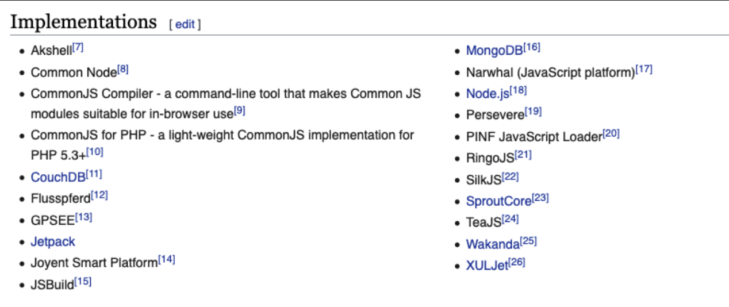The width and height of the screenshot is (729, 307).
Task: Open the XULJet link
Action: pos(487,266)
